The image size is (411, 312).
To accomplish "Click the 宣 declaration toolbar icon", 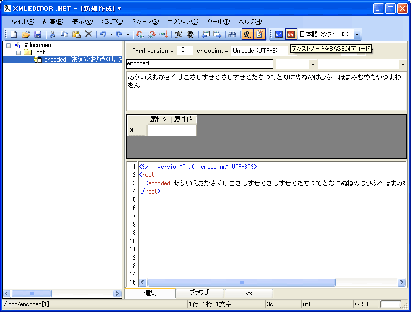I will point(179,34).
